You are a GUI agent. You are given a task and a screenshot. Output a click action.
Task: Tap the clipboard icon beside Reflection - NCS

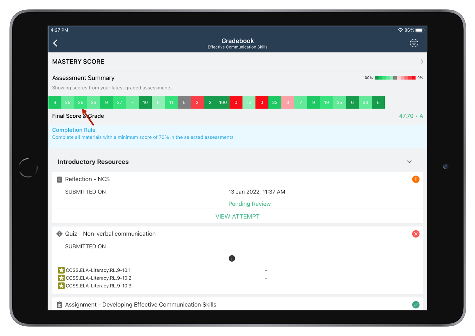click(x=59, y=179)
